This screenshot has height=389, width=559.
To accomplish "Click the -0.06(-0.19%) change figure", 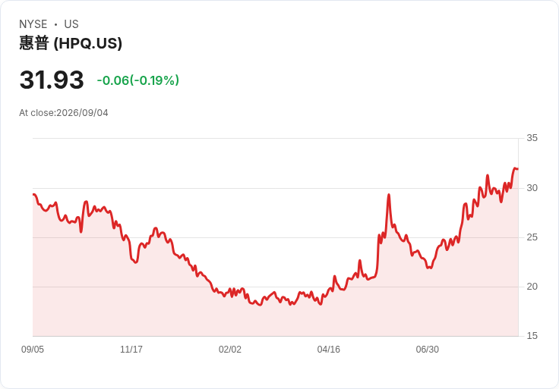I will [x=138, y=80].
